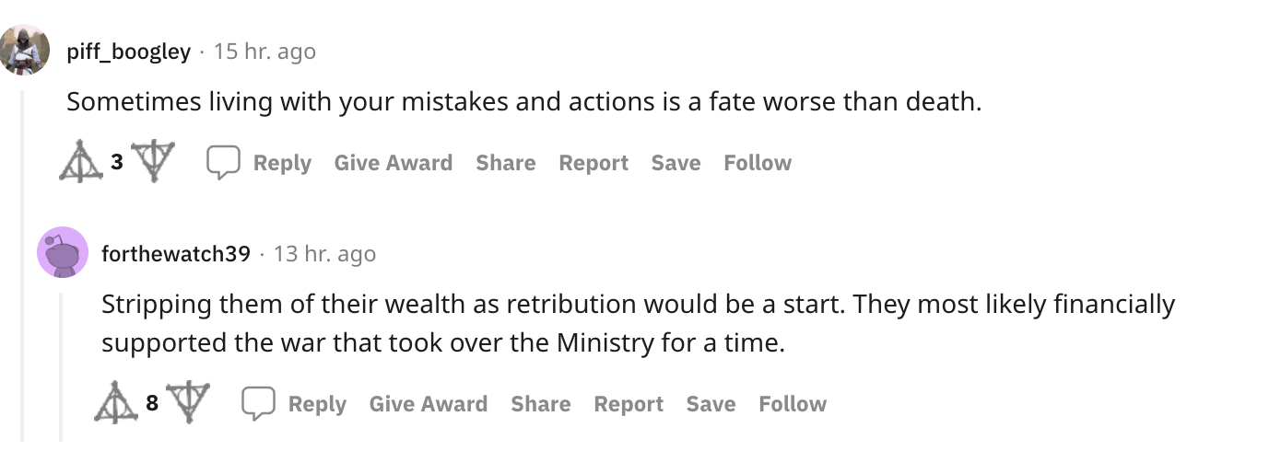1281x451 pixels.
Task: Upvote piff_boogley's comment
Action: point(81,163)
